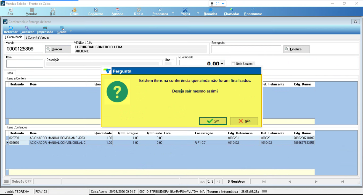
Task: Select the 1 Conferência tab
Action: click(x=14, y=37)
